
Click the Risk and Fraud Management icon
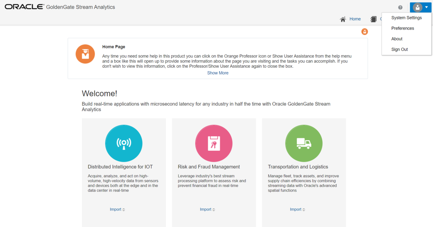tap(214, 143)
